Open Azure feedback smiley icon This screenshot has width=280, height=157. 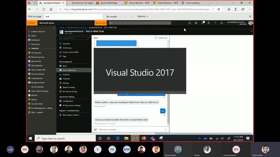point(222,23)
